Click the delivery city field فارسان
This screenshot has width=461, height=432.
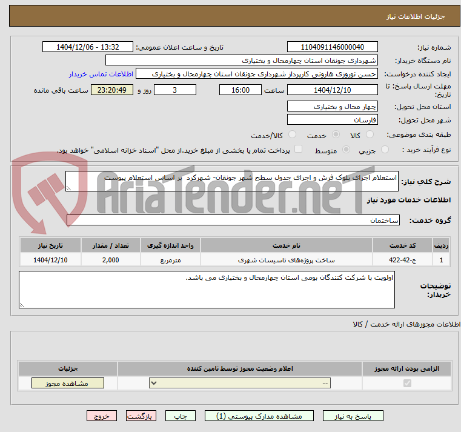pyautogui.click(x=332, y=120)
